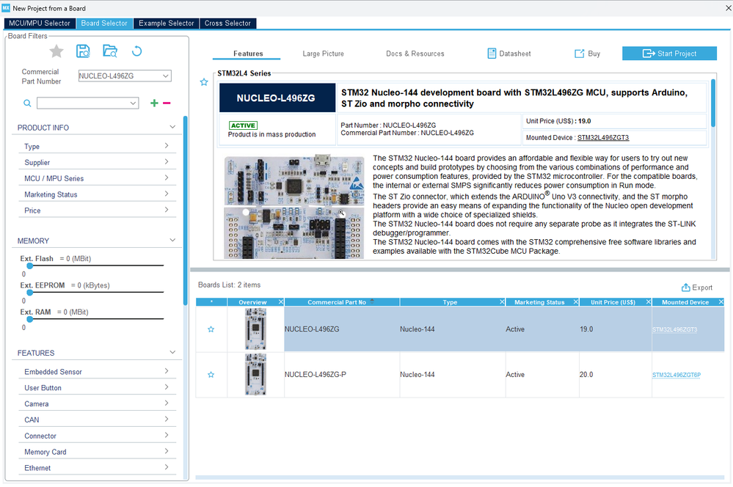Open the Datasheet document

pyautogui.click(x=509, y=54)
